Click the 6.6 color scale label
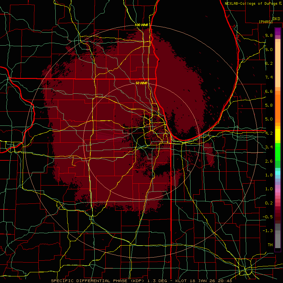283x283 pixels. click(x=269, y=91)
